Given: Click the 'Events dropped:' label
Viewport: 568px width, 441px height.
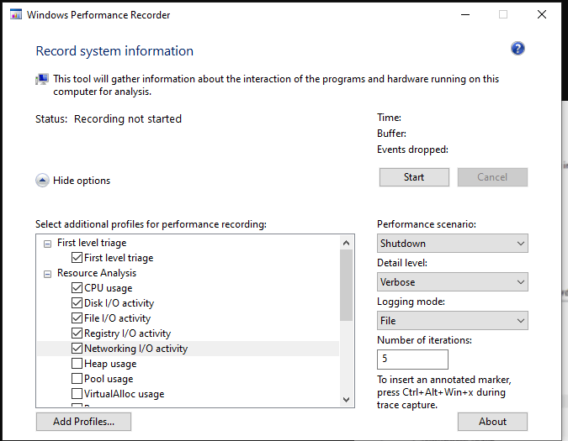Looking at the screenshot, I should coord(412,150).
